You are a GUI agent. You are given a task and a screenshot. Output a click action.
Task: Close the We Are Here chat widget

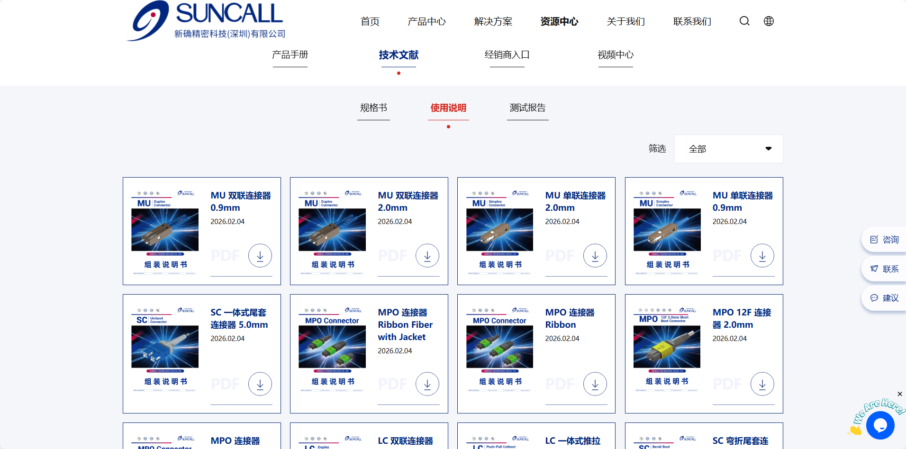pyautogui.click(x=899, y=394)
